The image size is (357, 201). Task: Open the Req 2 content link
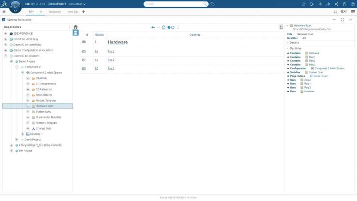[x=111, y=60]
